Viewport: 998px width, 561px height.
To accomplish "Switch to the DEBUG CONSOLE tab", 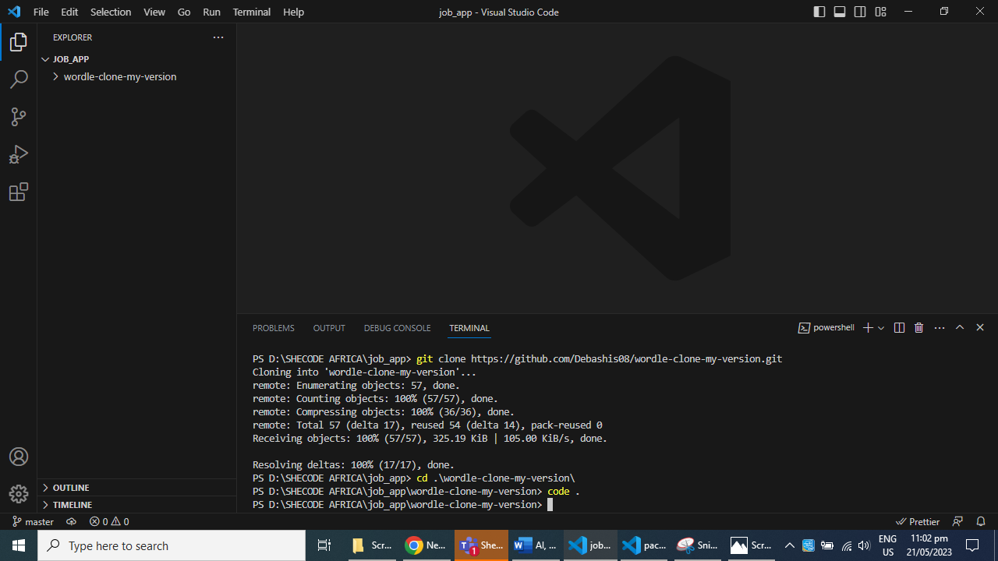I will tap(398, 328).
